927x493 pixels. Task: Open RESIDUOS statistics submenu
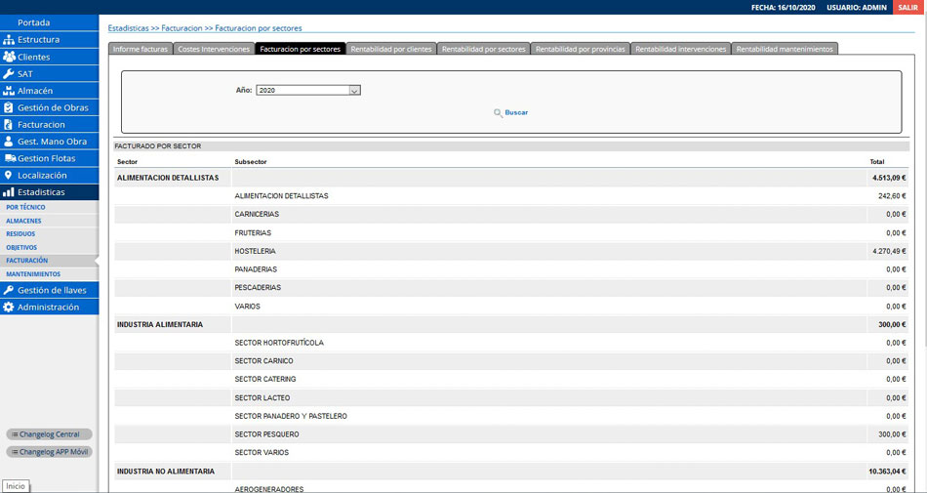(20, 234)
